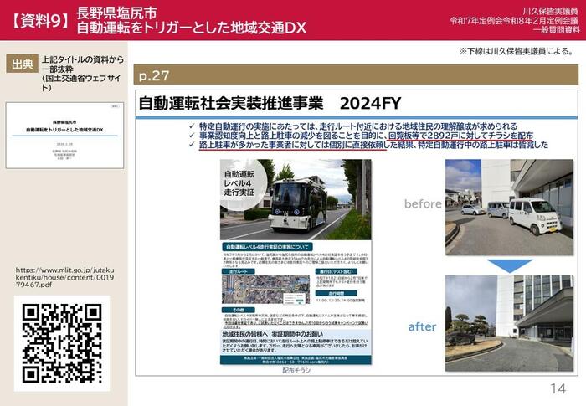Image resolution: width=586 pixels, height=406 pixels.
Task: Click the first checkmark bullet icon
Action: [x=192, y=126]
